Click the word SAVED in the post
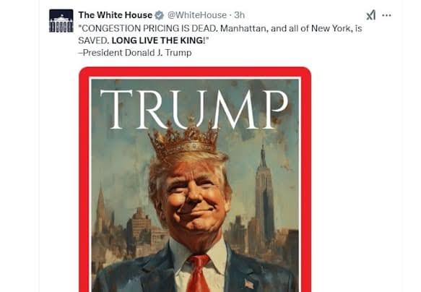421x292 pixels. click(93, 40)
